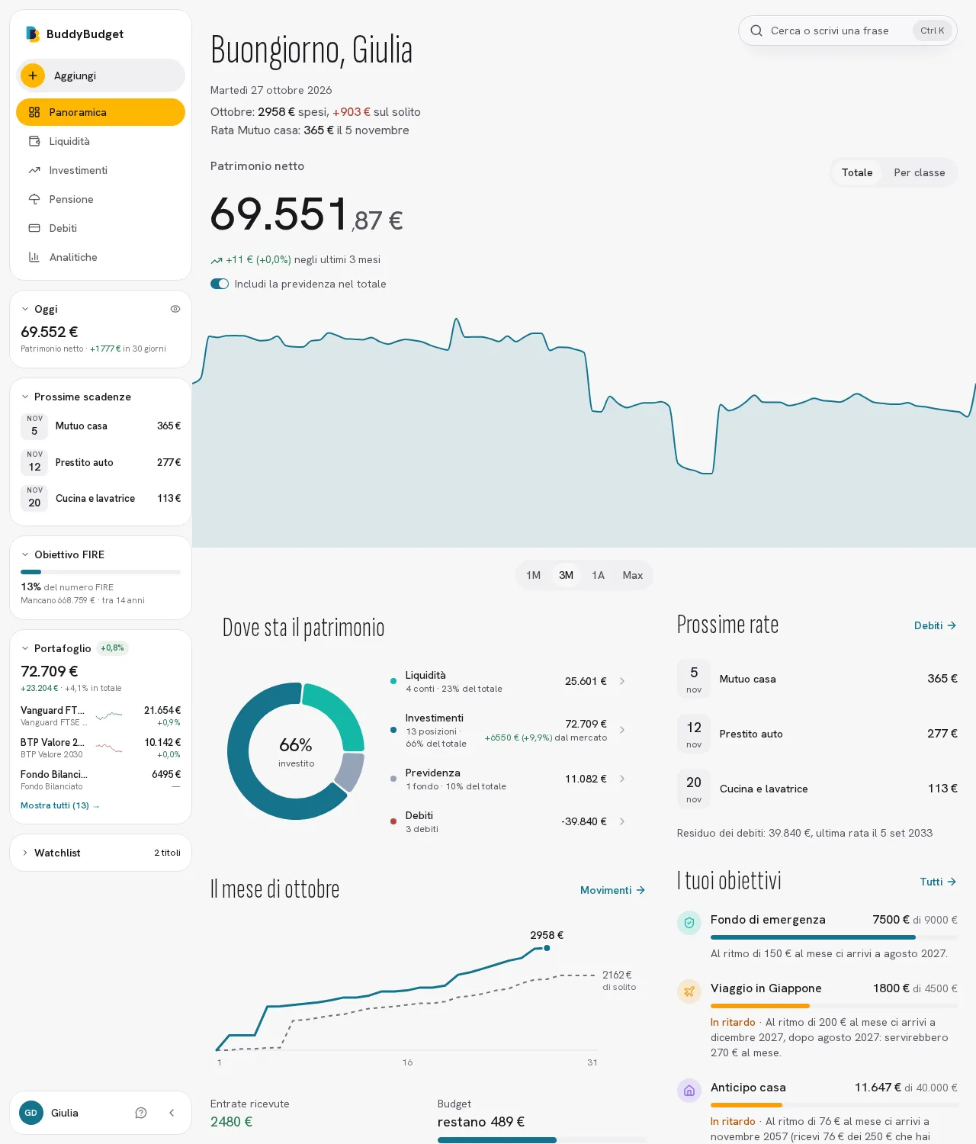Viewport: 976px width, 1144px height.
Task: Open the help question mark icon
Action: (141, 1113)
